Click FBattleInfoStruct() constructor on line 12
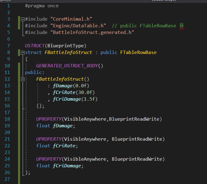 point(63,79)
